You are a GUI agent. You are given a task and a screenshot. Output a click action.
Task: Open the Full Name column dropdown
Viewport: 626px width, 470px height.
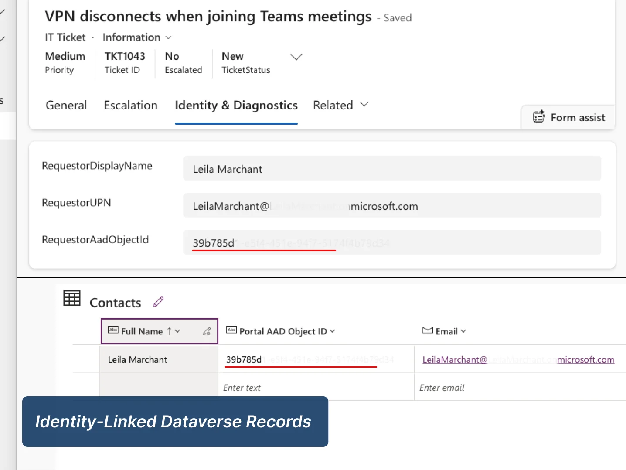coord(178,331)
